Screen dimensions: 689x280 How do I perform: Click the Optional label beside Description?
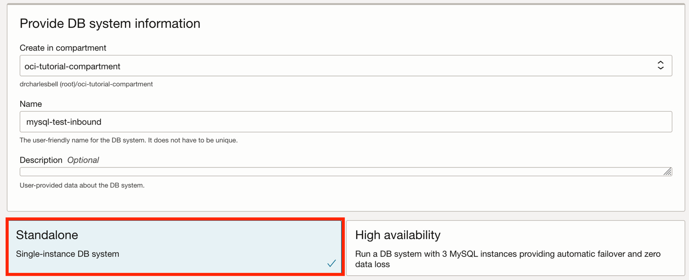(x=83, y=160)
